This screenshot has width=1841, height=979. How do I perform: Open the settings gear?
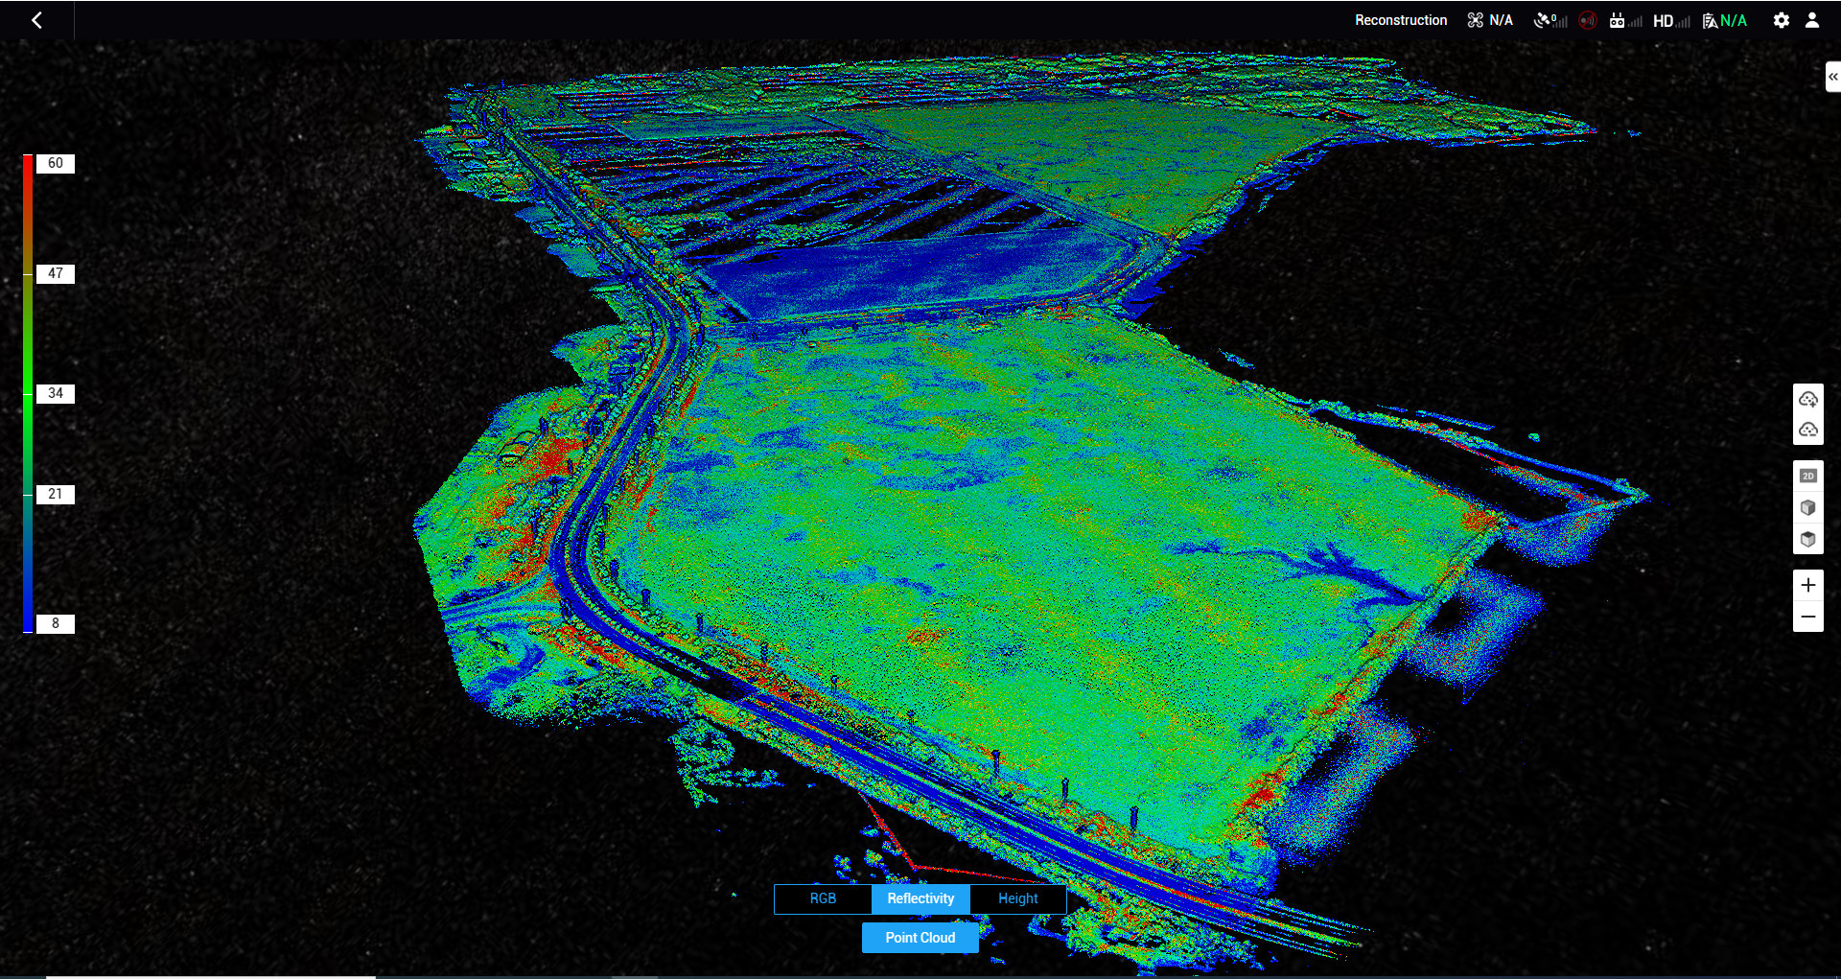coord(1781,20)
